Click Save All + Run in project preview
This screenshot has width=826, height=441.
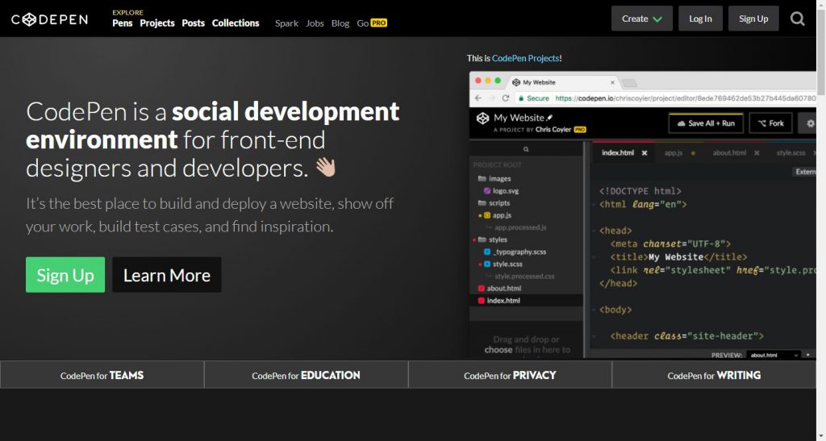pos(706,123)
